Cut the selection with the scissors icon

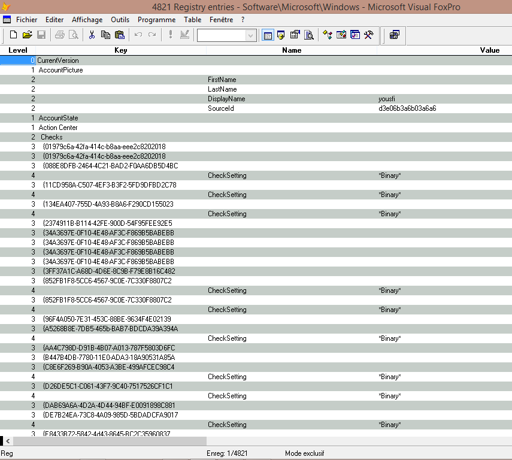pyautogui.click(x=93, y=35)
